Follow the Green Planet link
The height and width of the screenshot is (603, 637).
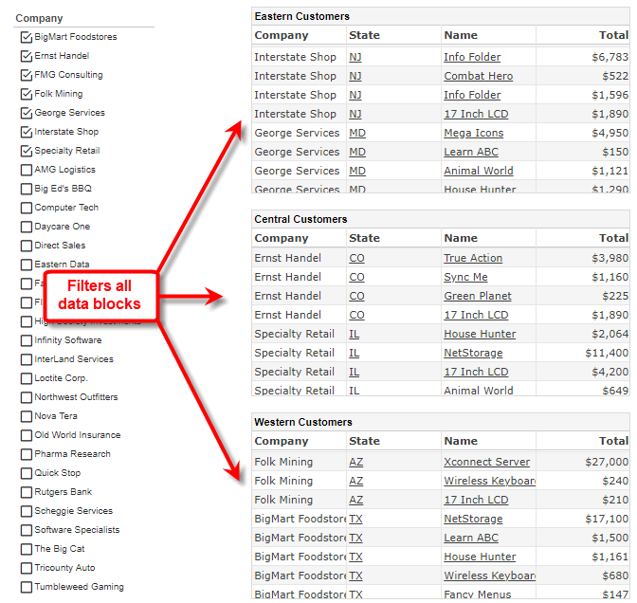point(477,296)
